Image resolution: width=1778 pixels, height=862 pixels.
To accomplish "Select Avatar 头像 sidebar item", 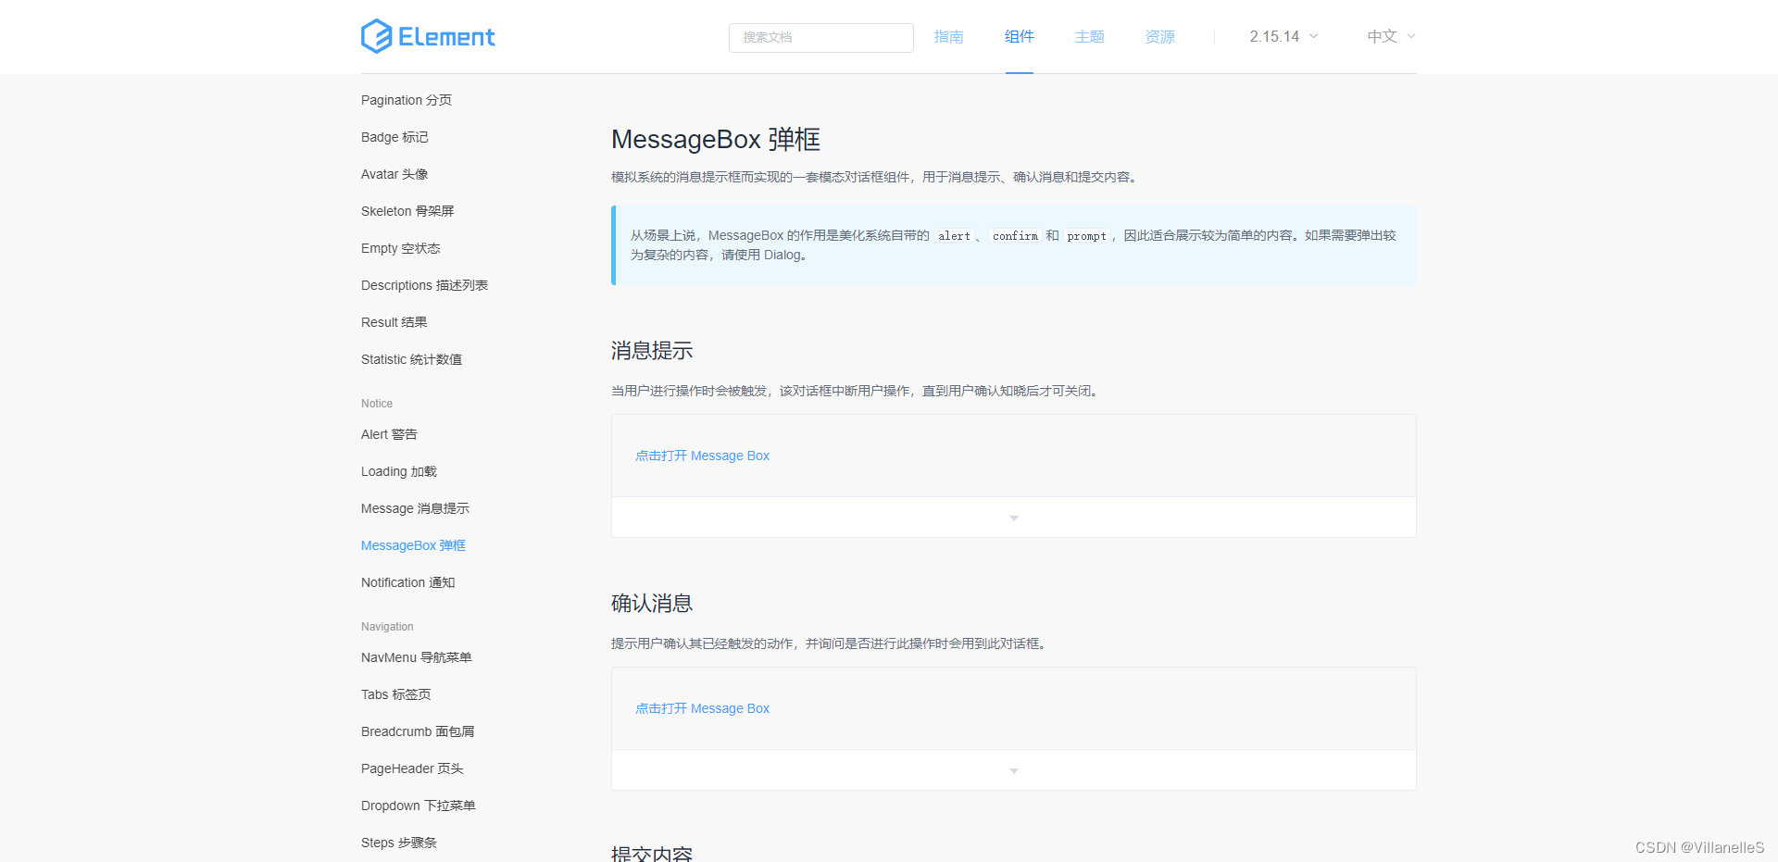I will [394, 174].
